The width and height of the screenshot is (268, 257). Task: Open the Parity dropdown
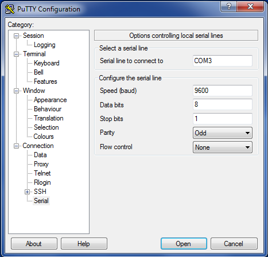point(223,133)
